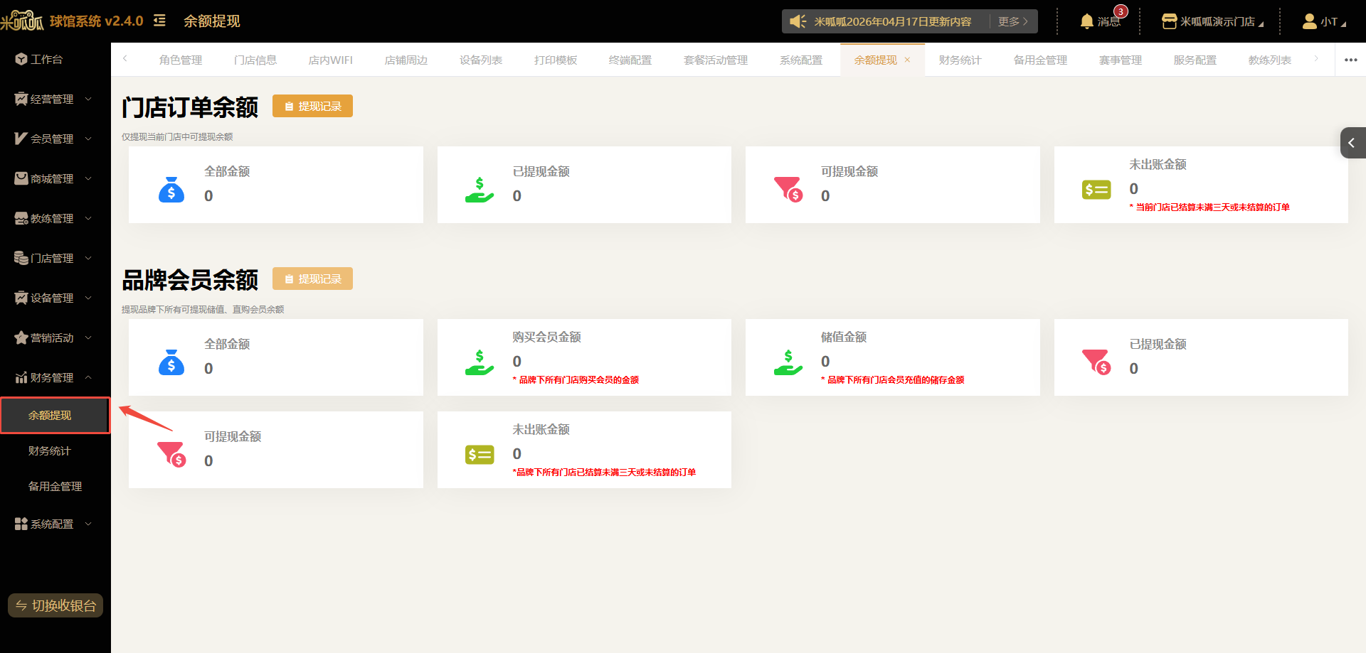Viewport: 1366px width, 653px height.
Task: Click the 经营管理 sidebar icon
Action: [x=21, y=99]
